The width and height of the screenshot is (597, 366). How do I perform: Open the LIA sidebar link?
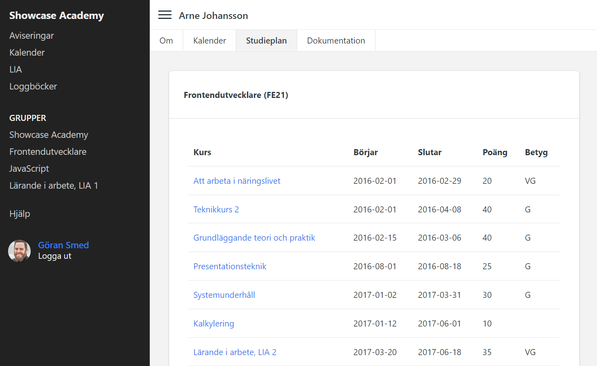click(x=16, y=69)
